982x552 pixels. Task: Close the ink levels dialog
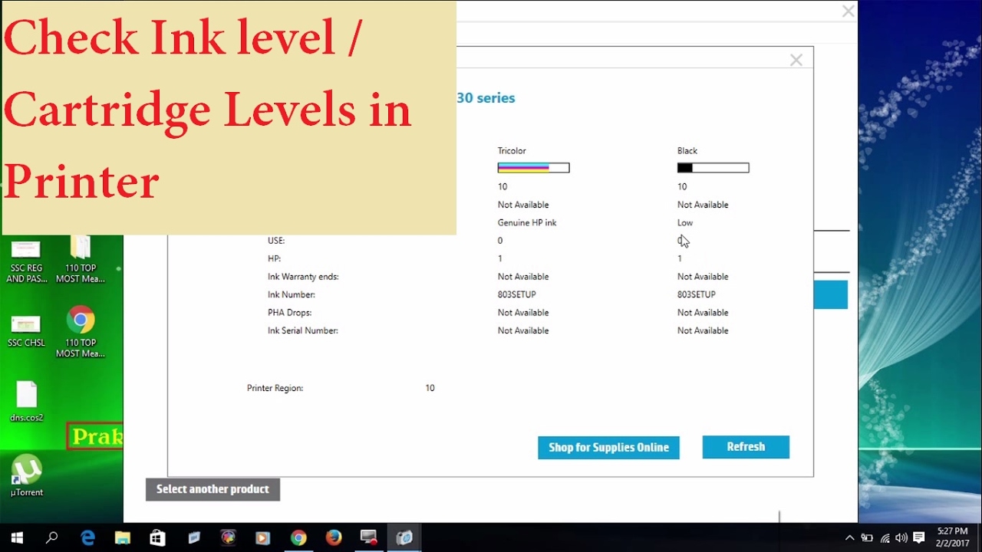click(796, 60)
